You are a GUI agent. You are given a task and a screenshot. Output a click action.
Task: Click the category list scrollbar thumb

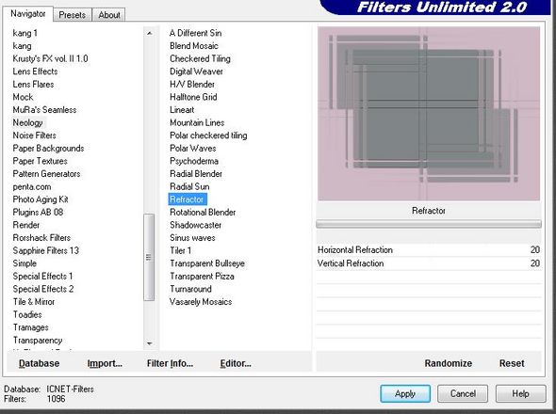149,257
